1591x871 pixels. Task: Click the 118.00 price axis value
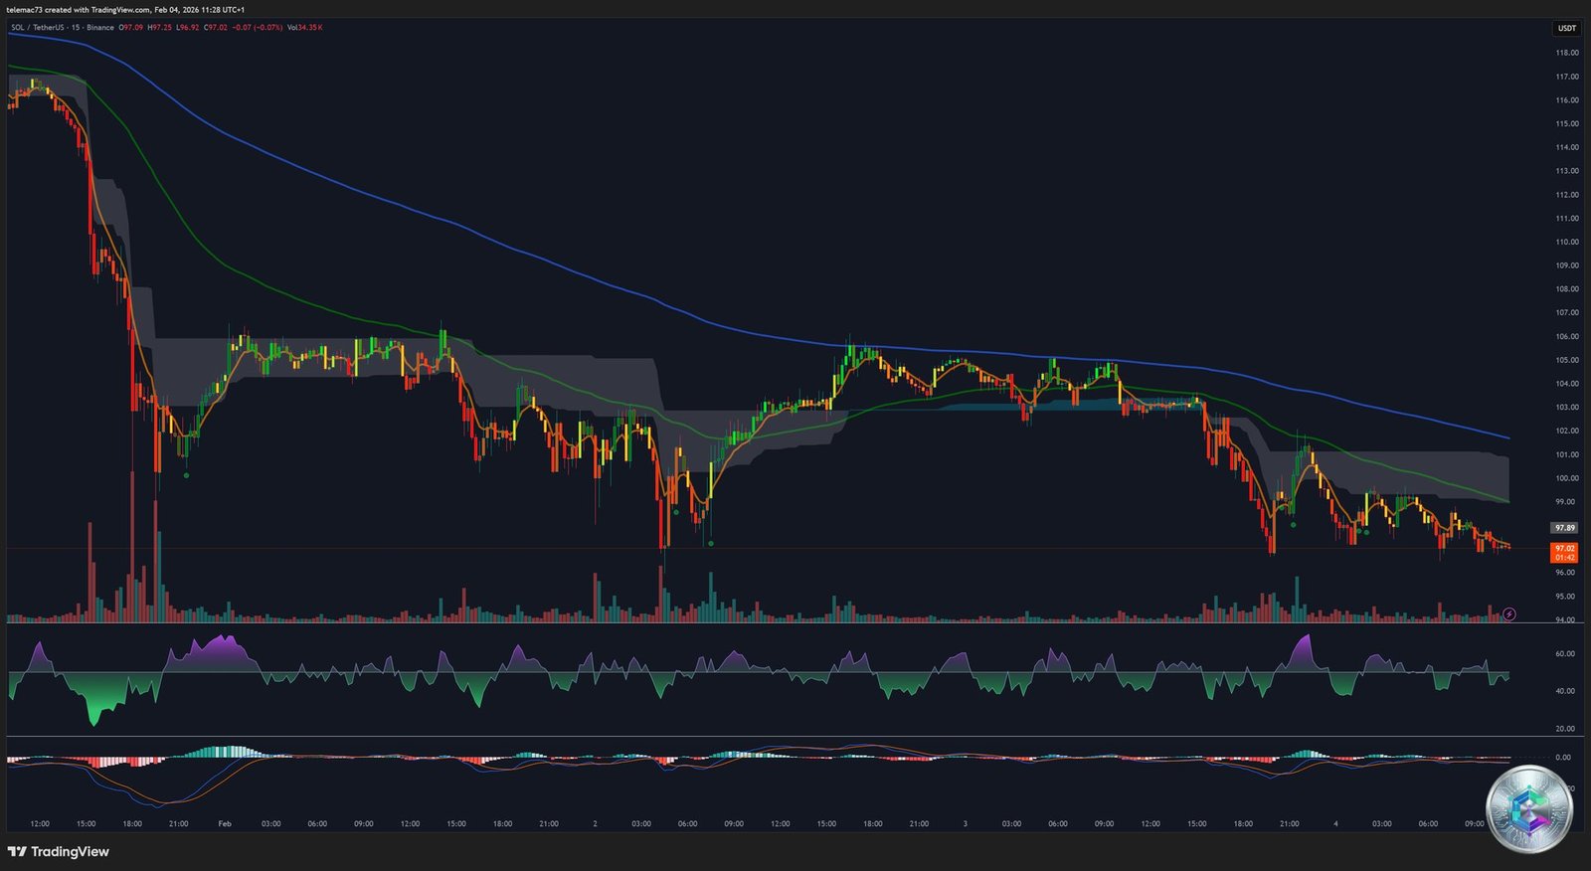pos(1567,53)
